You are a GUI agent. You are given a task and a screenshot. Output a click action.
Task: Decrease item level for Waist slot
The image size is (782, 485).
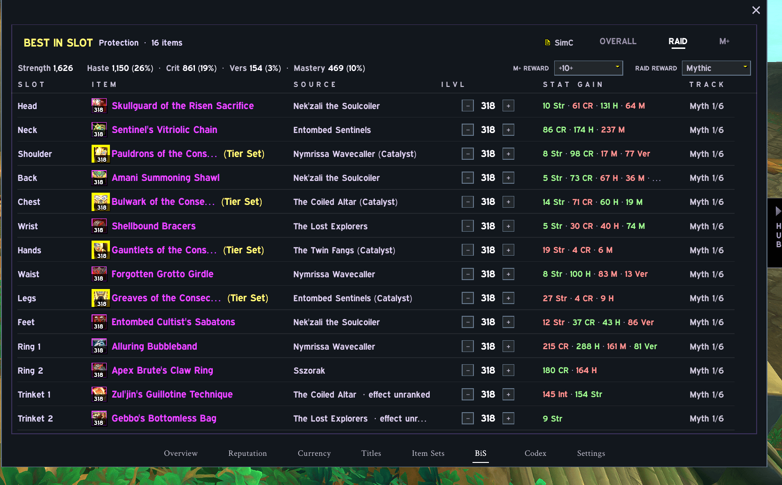467,274
